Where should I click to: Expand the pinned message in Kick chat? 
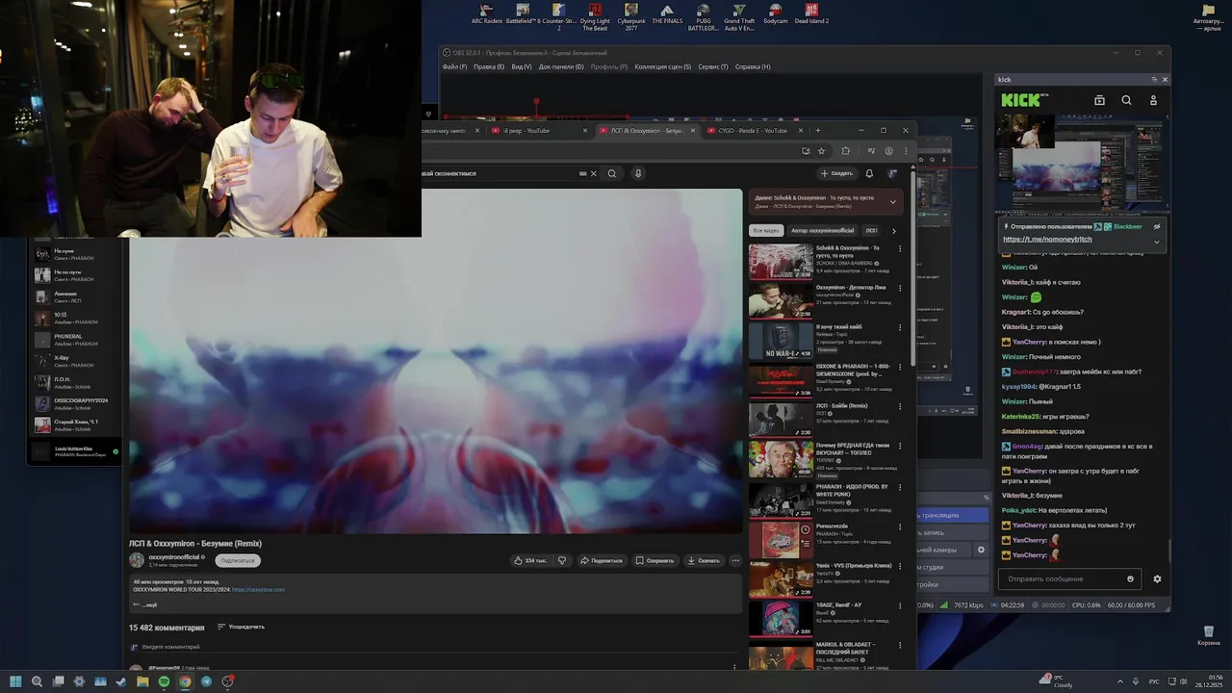pyautogui.click(x=1157, y=241)
